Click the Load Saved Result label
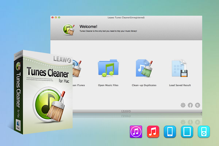219x146 pixels. pyautogui.click(x=180, y=85)
